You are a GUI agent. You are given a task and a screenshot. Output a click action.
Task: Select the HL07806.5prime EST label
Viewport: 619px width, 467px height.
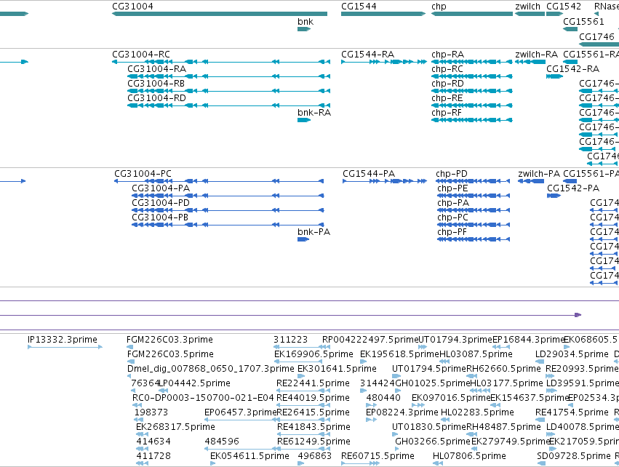469,456
